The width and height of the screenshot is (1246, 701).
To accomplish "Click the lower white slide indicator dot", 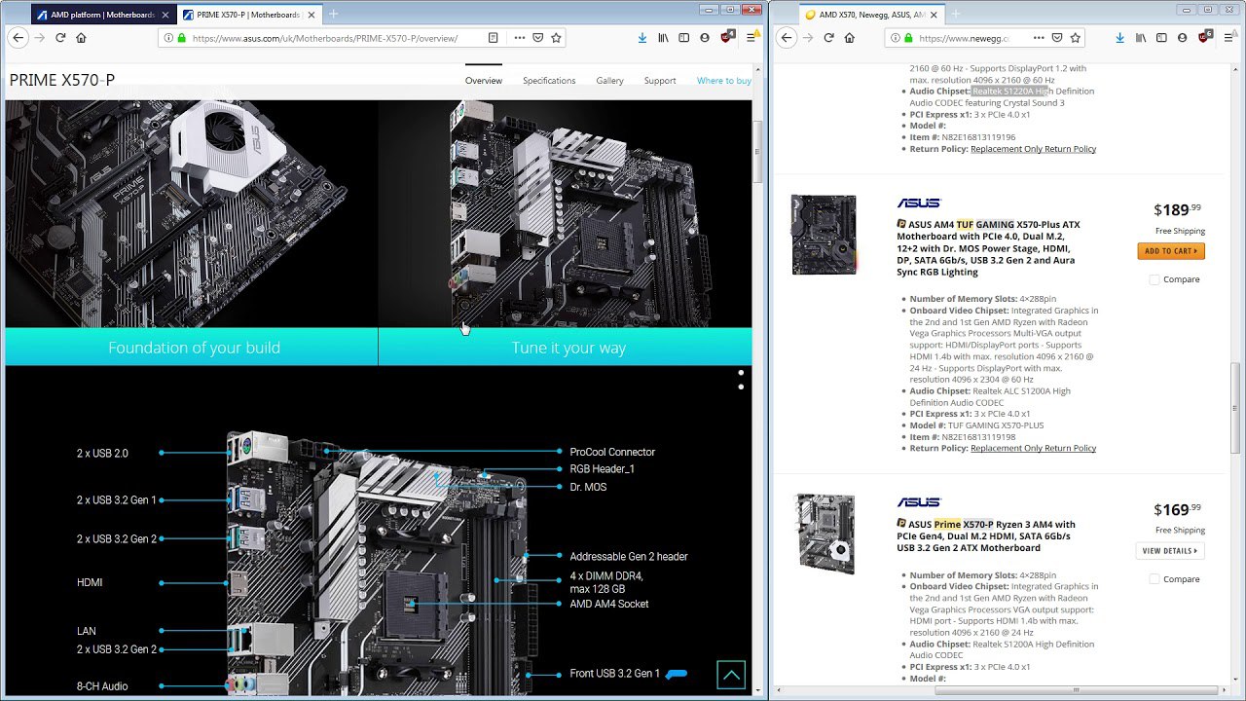I will [741, 387].
